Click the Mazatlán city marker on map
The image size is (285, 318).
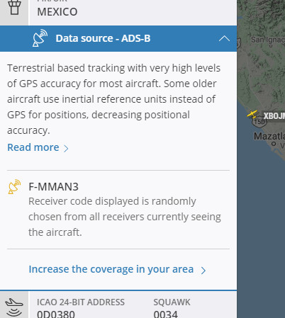pyautogui.click(x=274, y=144)
